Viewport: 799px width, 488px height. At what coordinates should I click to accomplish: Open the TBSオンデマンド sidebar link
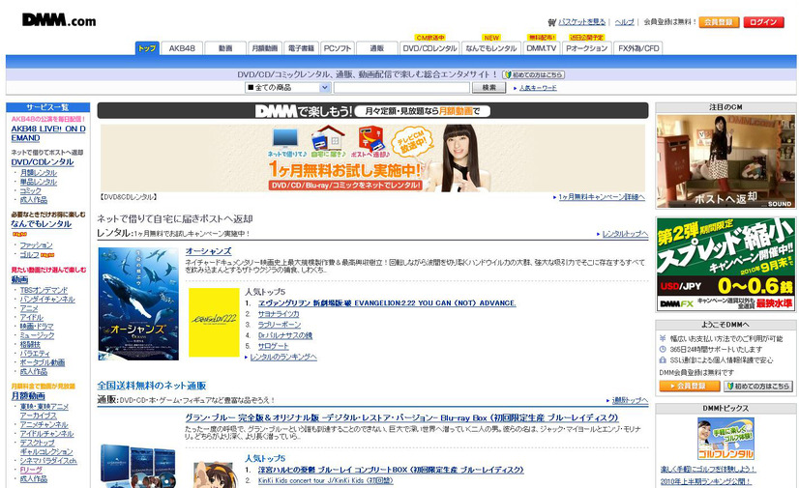tap(44, 290)
